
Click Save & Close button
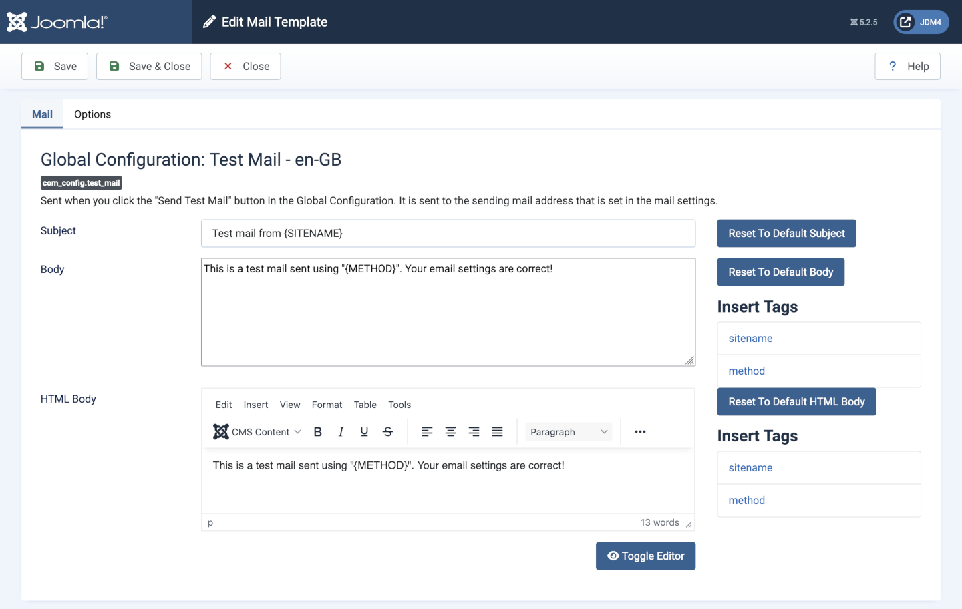[149, 66]
